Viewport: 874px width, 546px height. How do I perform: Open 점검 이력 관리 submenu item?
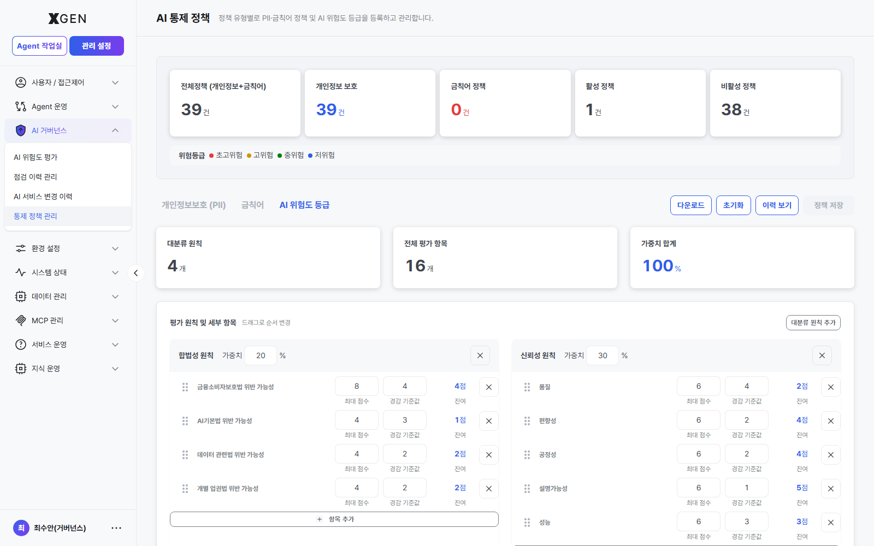pos(68,177)
